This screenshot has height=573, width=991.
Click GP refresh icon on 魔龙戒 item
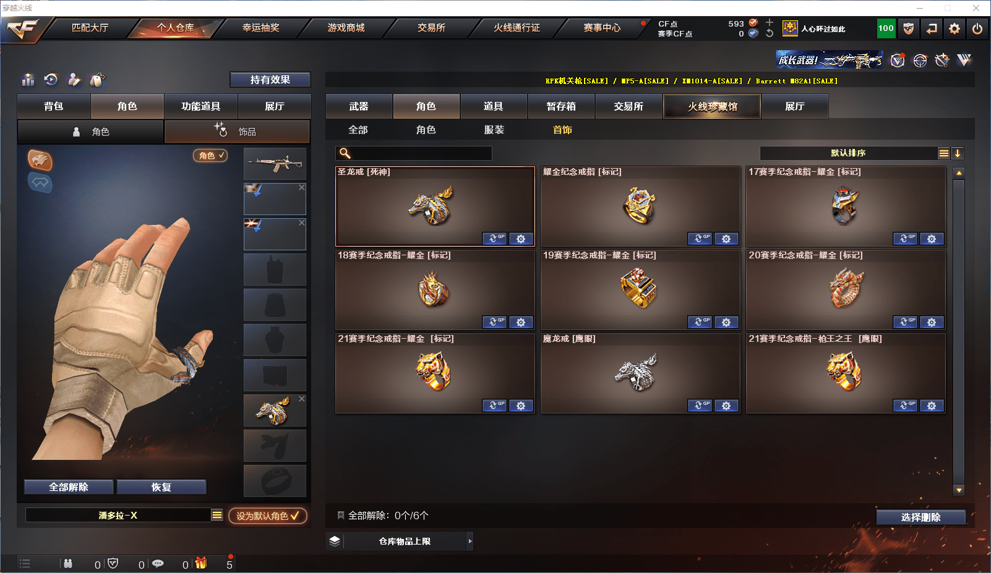[x=700, y=405]
